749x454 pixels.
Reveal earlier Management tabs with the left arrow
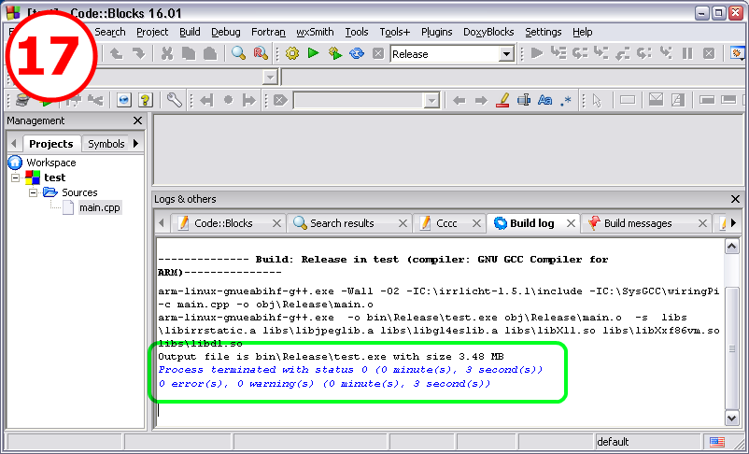click(14, 143)
